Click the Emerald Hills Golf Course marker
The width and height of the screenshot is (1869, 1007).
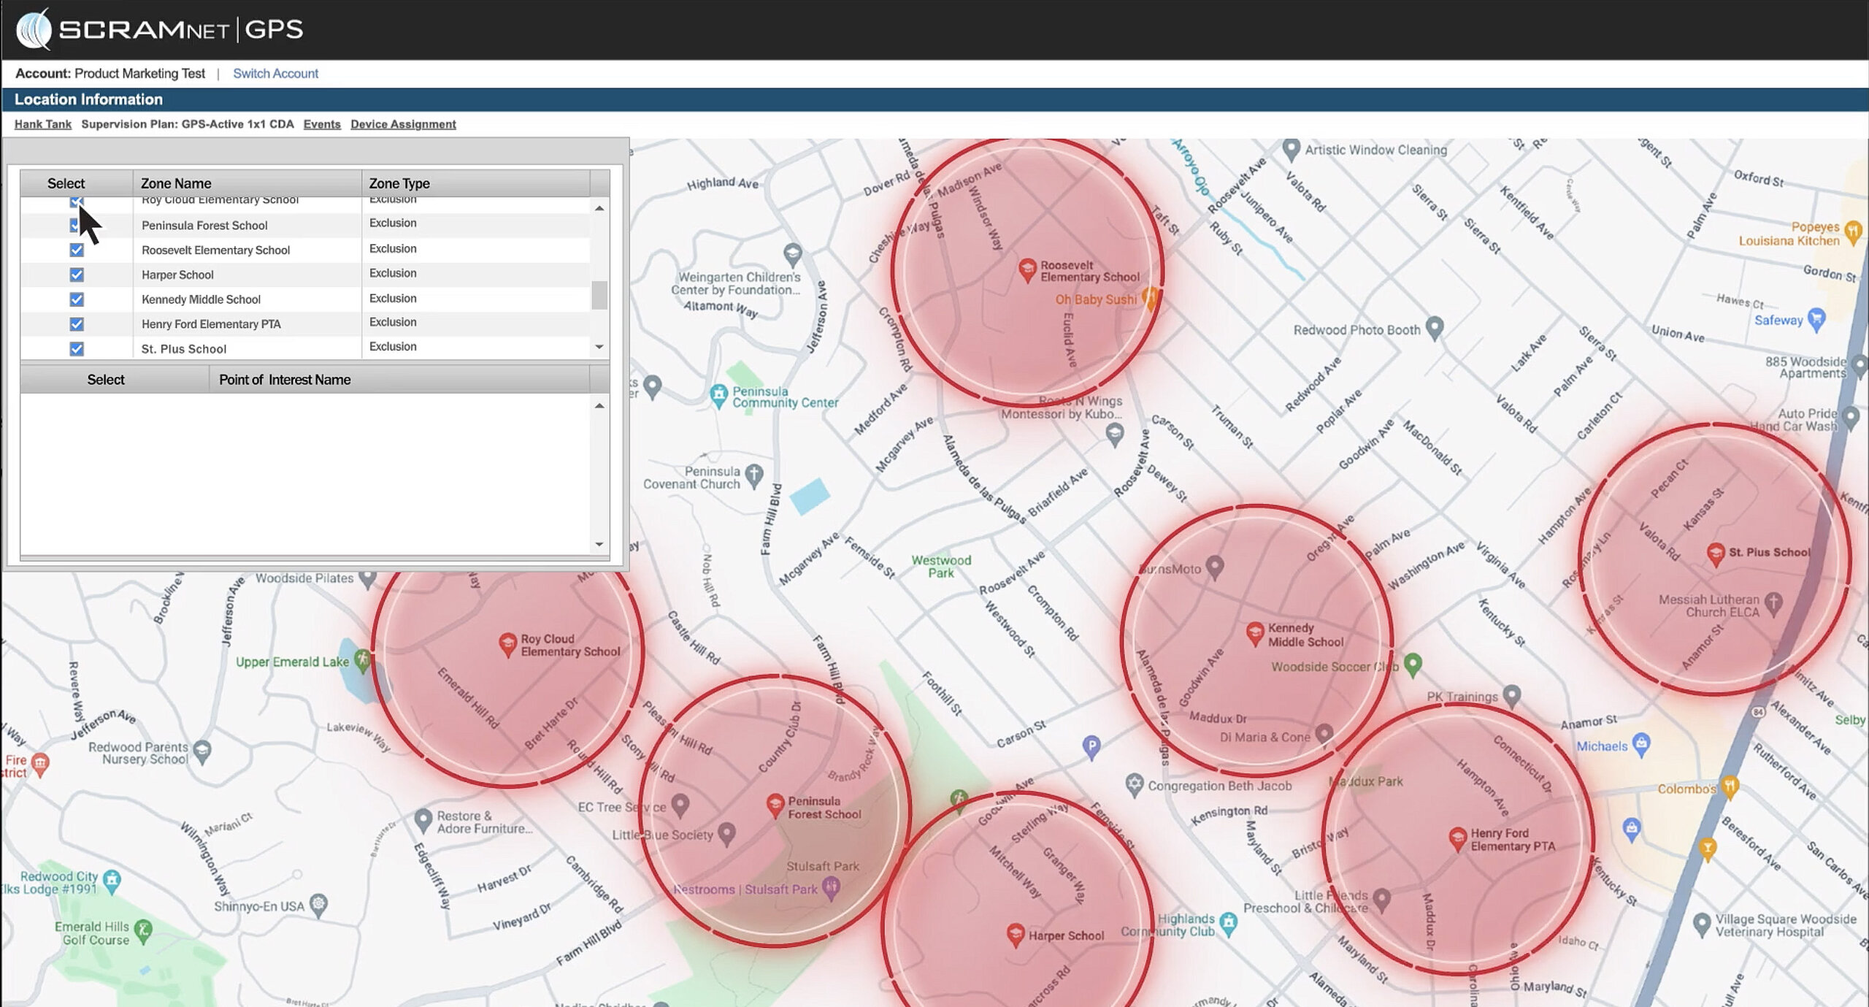[x=144, y=931]
